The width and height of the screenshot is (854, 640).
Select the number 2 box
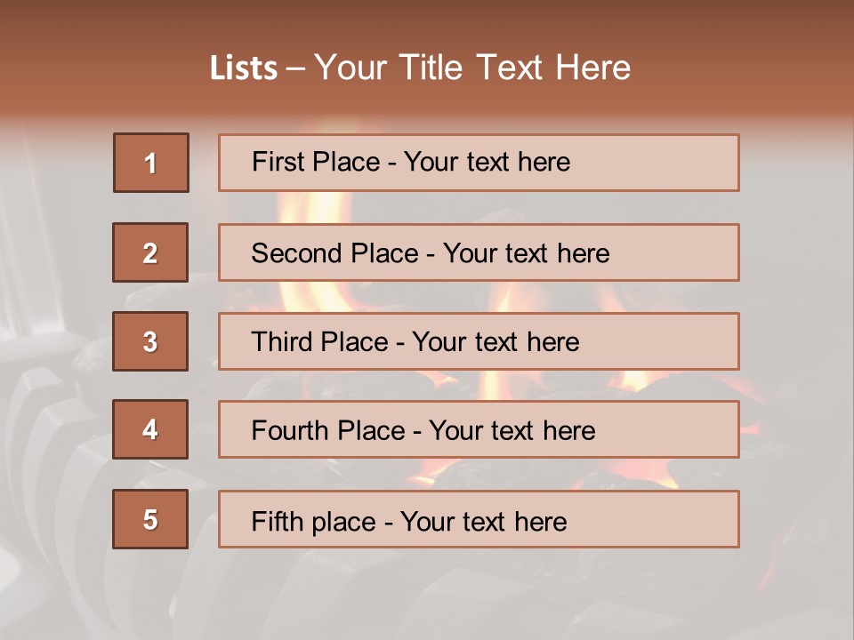point(150,252)
